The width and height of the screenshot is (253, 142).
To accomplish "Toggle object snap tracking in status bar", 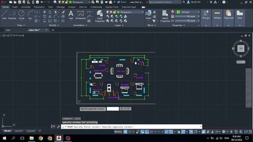I will pos(166,132).
